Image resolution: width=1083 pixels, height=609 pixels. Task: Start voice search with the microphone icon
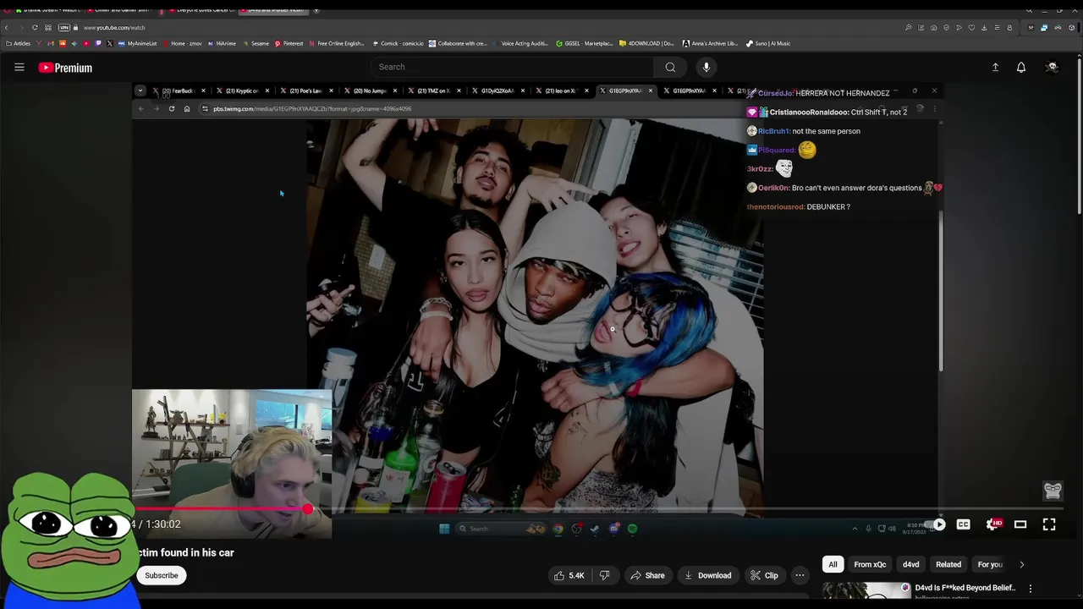coord(706,67)
